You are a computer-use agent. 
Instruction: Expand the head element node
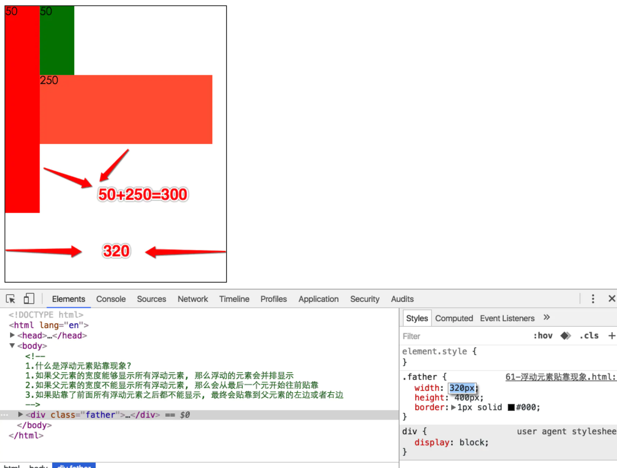click(12, 335)
